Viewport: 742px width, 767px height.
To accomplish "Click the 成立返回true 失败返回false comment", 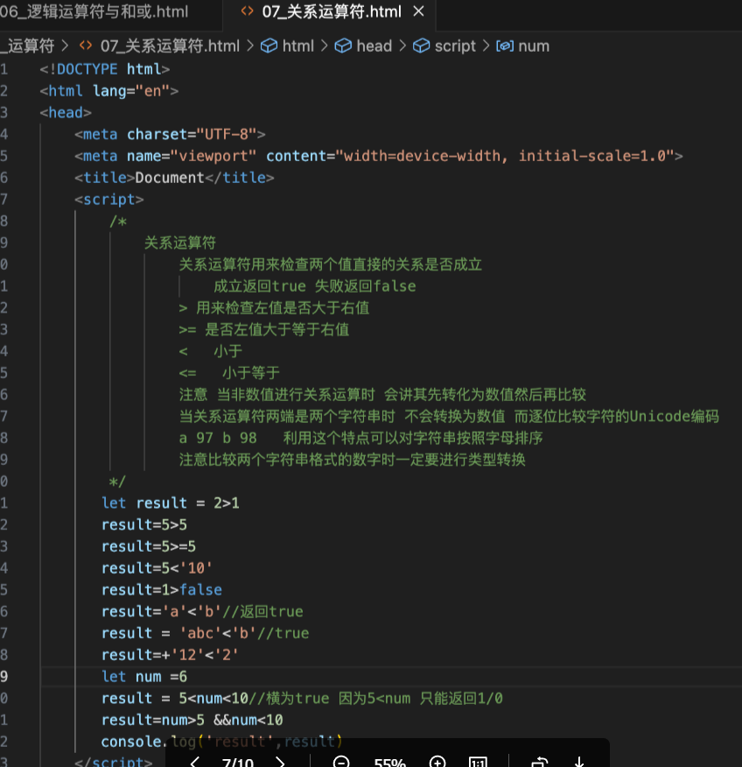I will click(315, 286).
